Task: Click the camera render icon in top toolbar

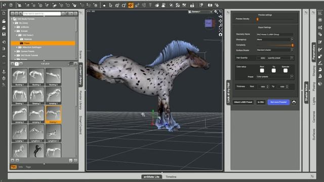Action: [210, 5]
